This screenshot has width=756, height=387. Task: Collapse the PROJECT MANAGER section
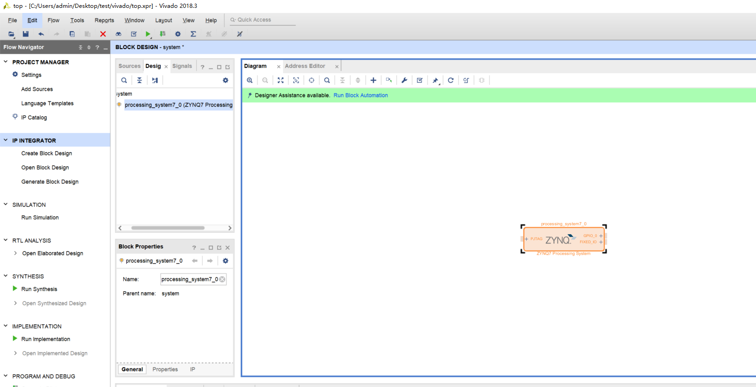click(x=6, y=62)
